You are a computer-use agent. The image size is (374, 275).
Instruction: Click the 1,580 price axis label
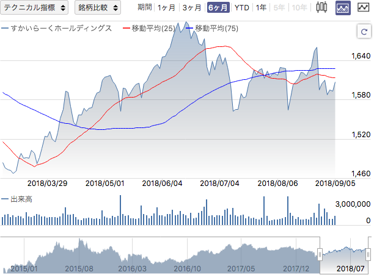point(361,95)
